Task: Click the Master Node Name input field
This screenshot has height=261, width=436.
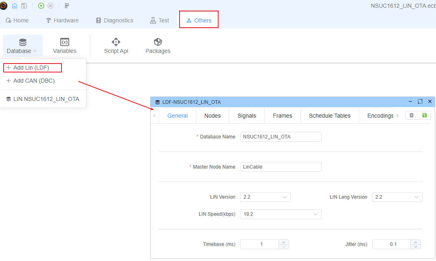Action: [280, 167]
